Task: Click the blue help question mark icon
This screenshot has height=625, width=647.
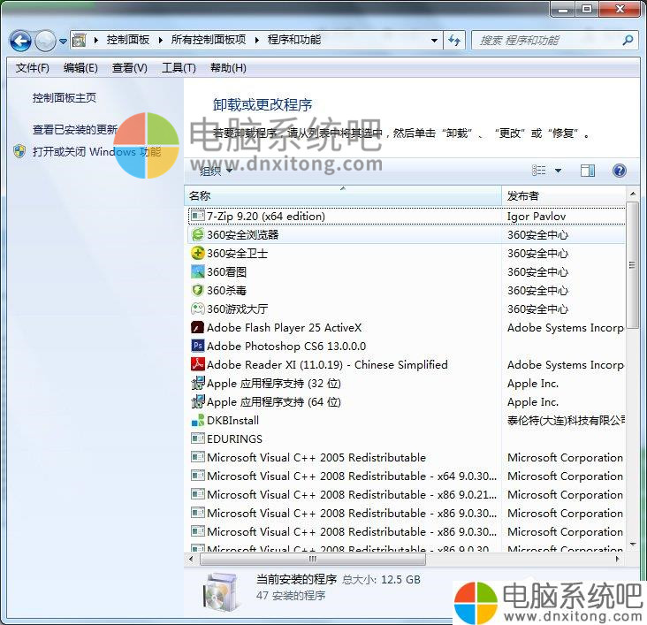Action: [620, 171]
